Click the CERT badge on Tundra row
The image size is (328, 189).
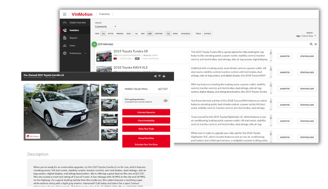[137, 59]
